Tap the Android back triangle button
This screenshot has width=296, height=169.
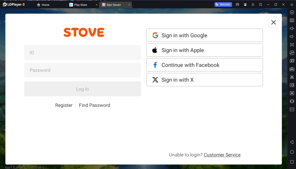tap(292, 142)
